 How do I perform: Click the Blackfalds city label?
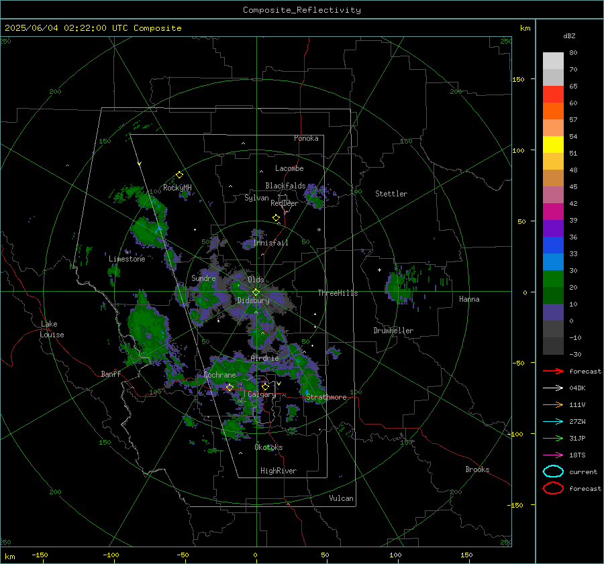[x=285, y=186]
